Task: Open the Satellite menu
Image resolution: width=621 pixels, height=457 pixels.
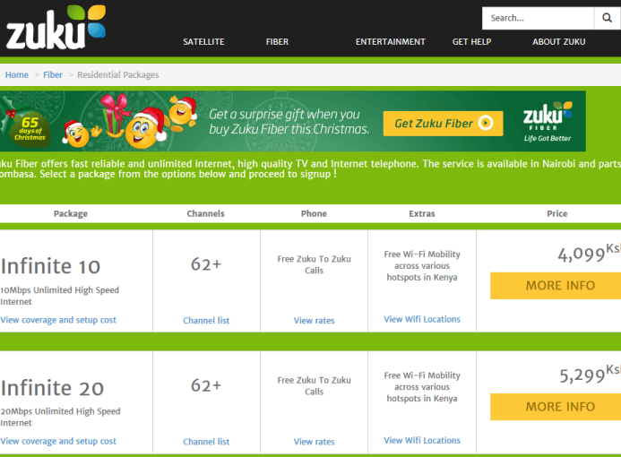Action: coord(203,42)
